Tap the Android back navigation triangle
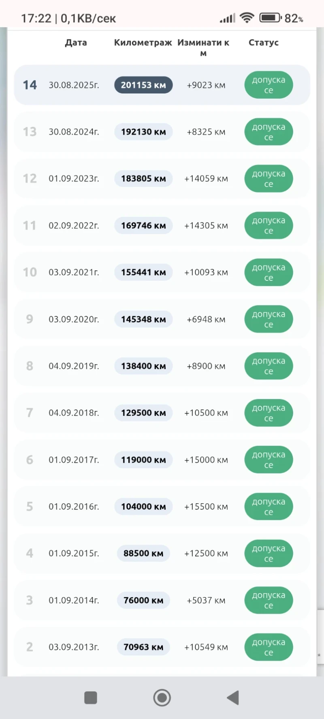The height and width of the screenshot is (719, 324). [x=233, y=698]
